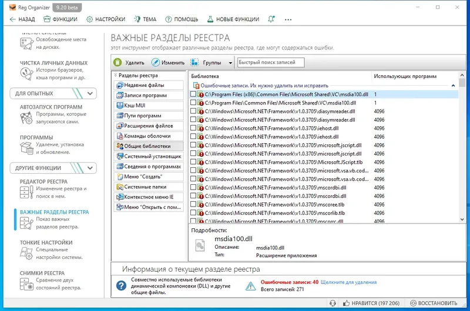Collapse the Разделы реестра tree header

[x=115, y=75]
